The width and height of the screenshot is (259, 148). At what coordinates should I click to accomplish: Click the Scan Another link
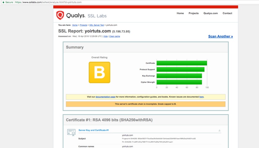point(220,36)
